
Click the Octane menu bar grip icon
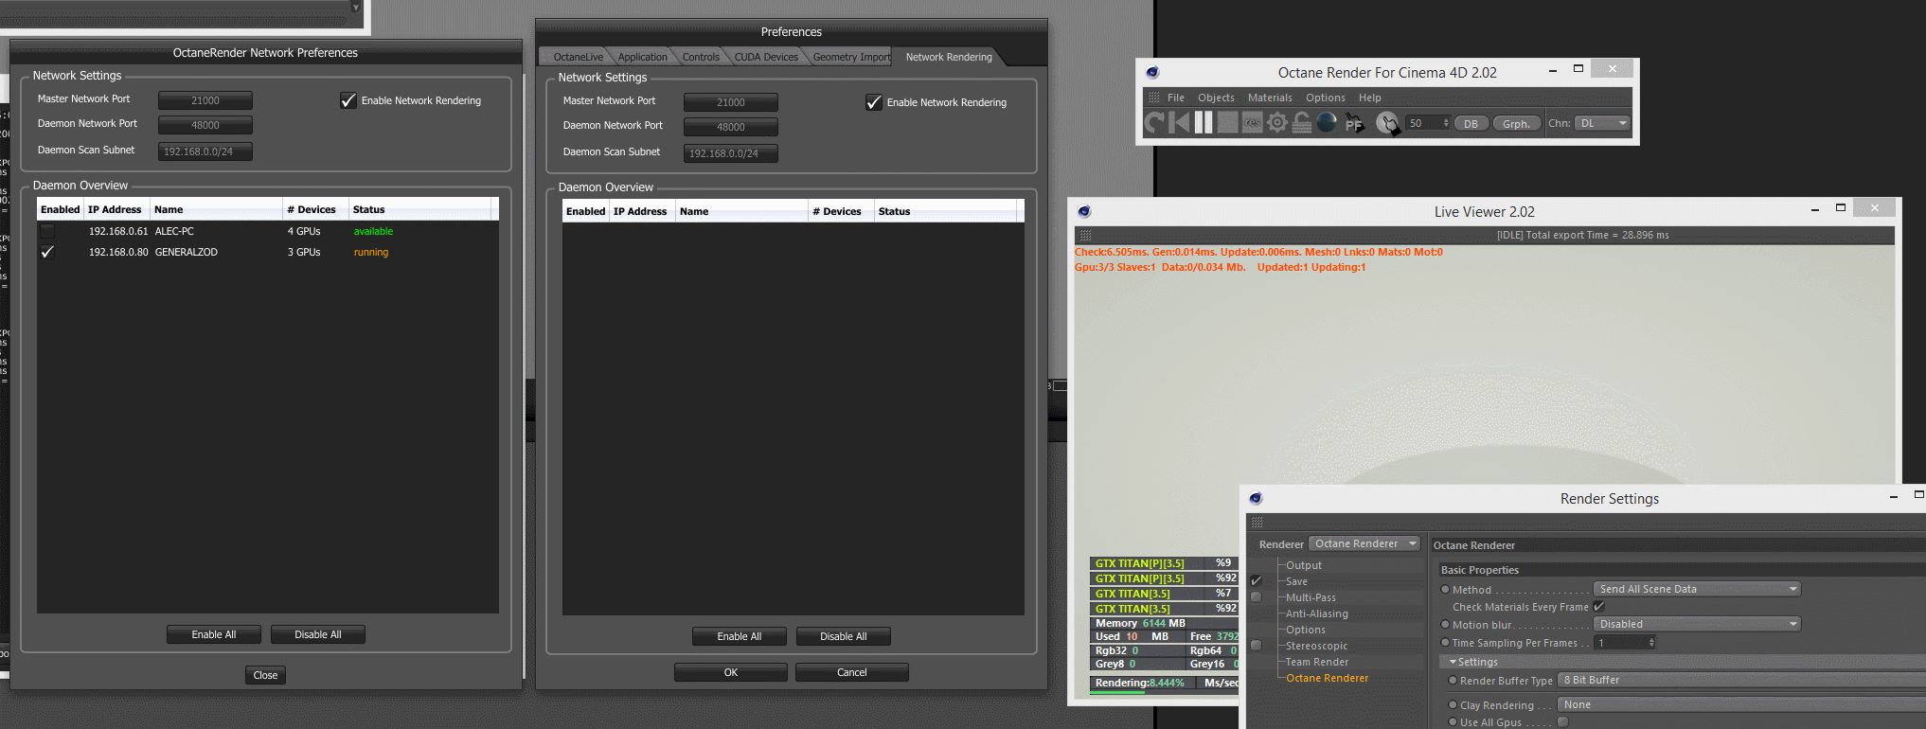click(1153, 98)
